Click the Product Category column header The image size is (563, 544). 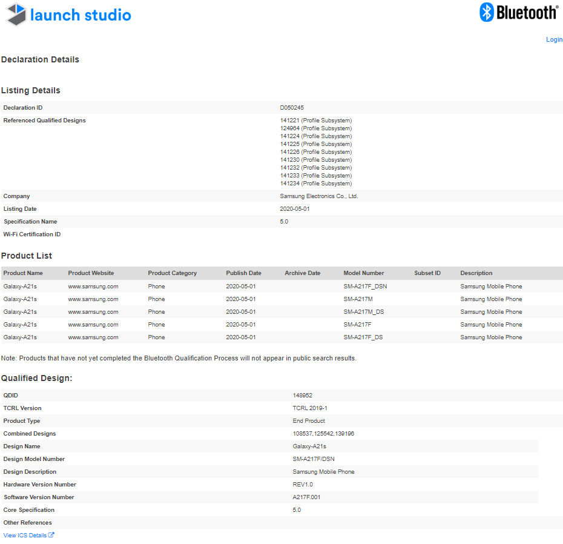coord(172,273)
